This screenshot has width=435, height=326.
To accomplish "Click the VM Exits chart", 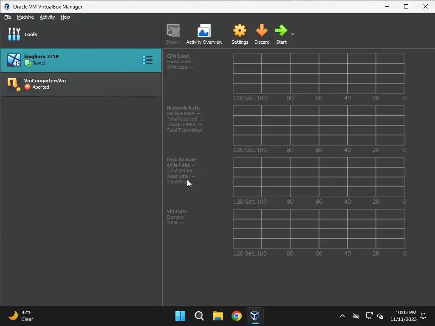I will [319, 229].
